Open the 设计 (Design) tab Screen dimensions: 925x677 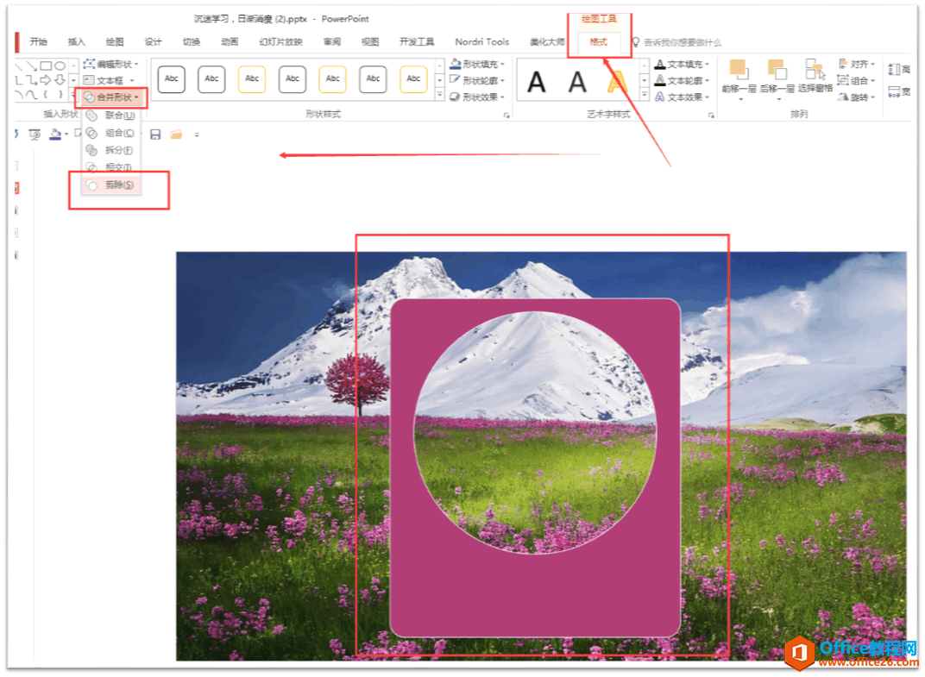tap(153, 42)
